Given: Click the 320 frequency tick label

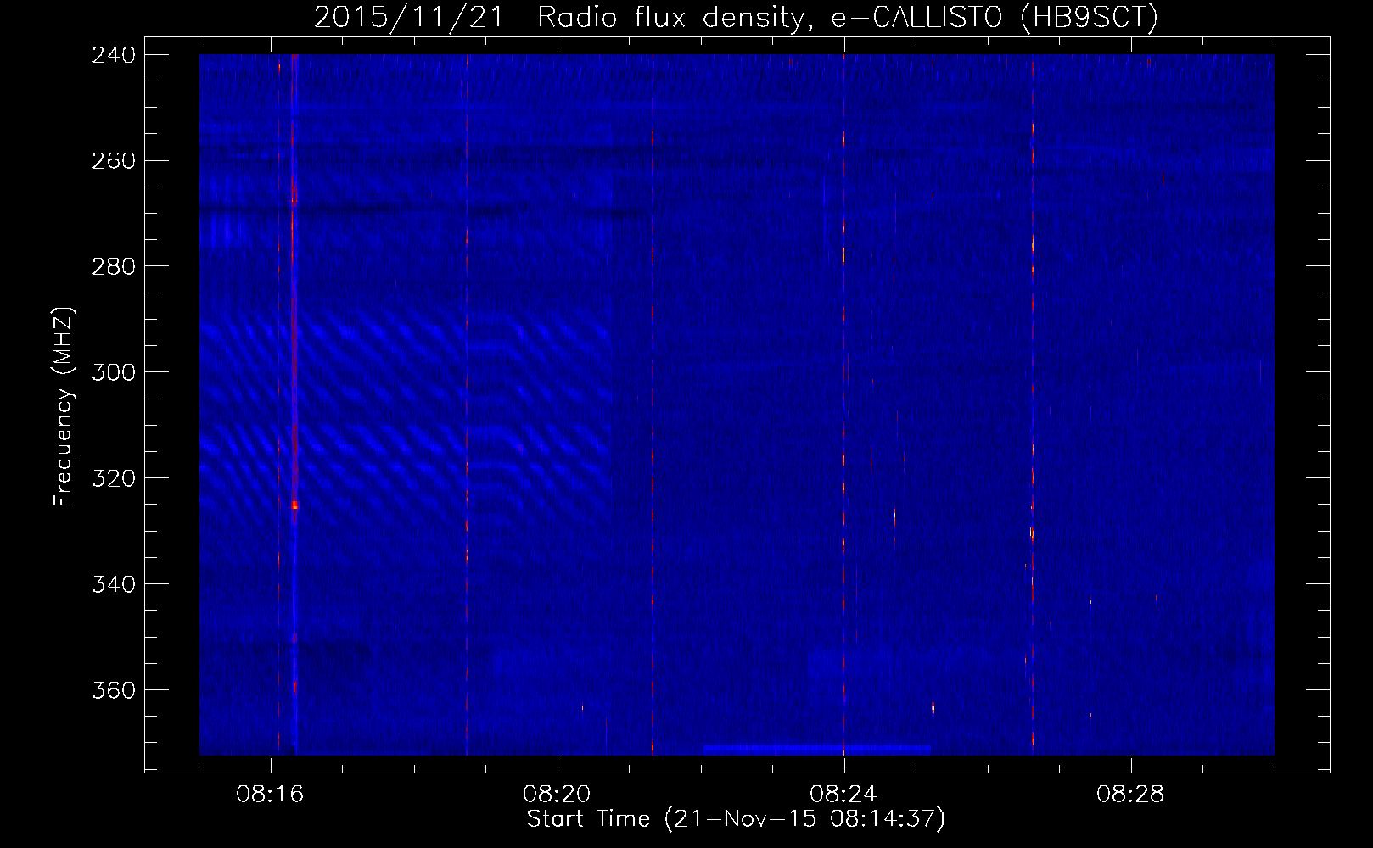Looking at the screenshot, I should coord(112,478).
